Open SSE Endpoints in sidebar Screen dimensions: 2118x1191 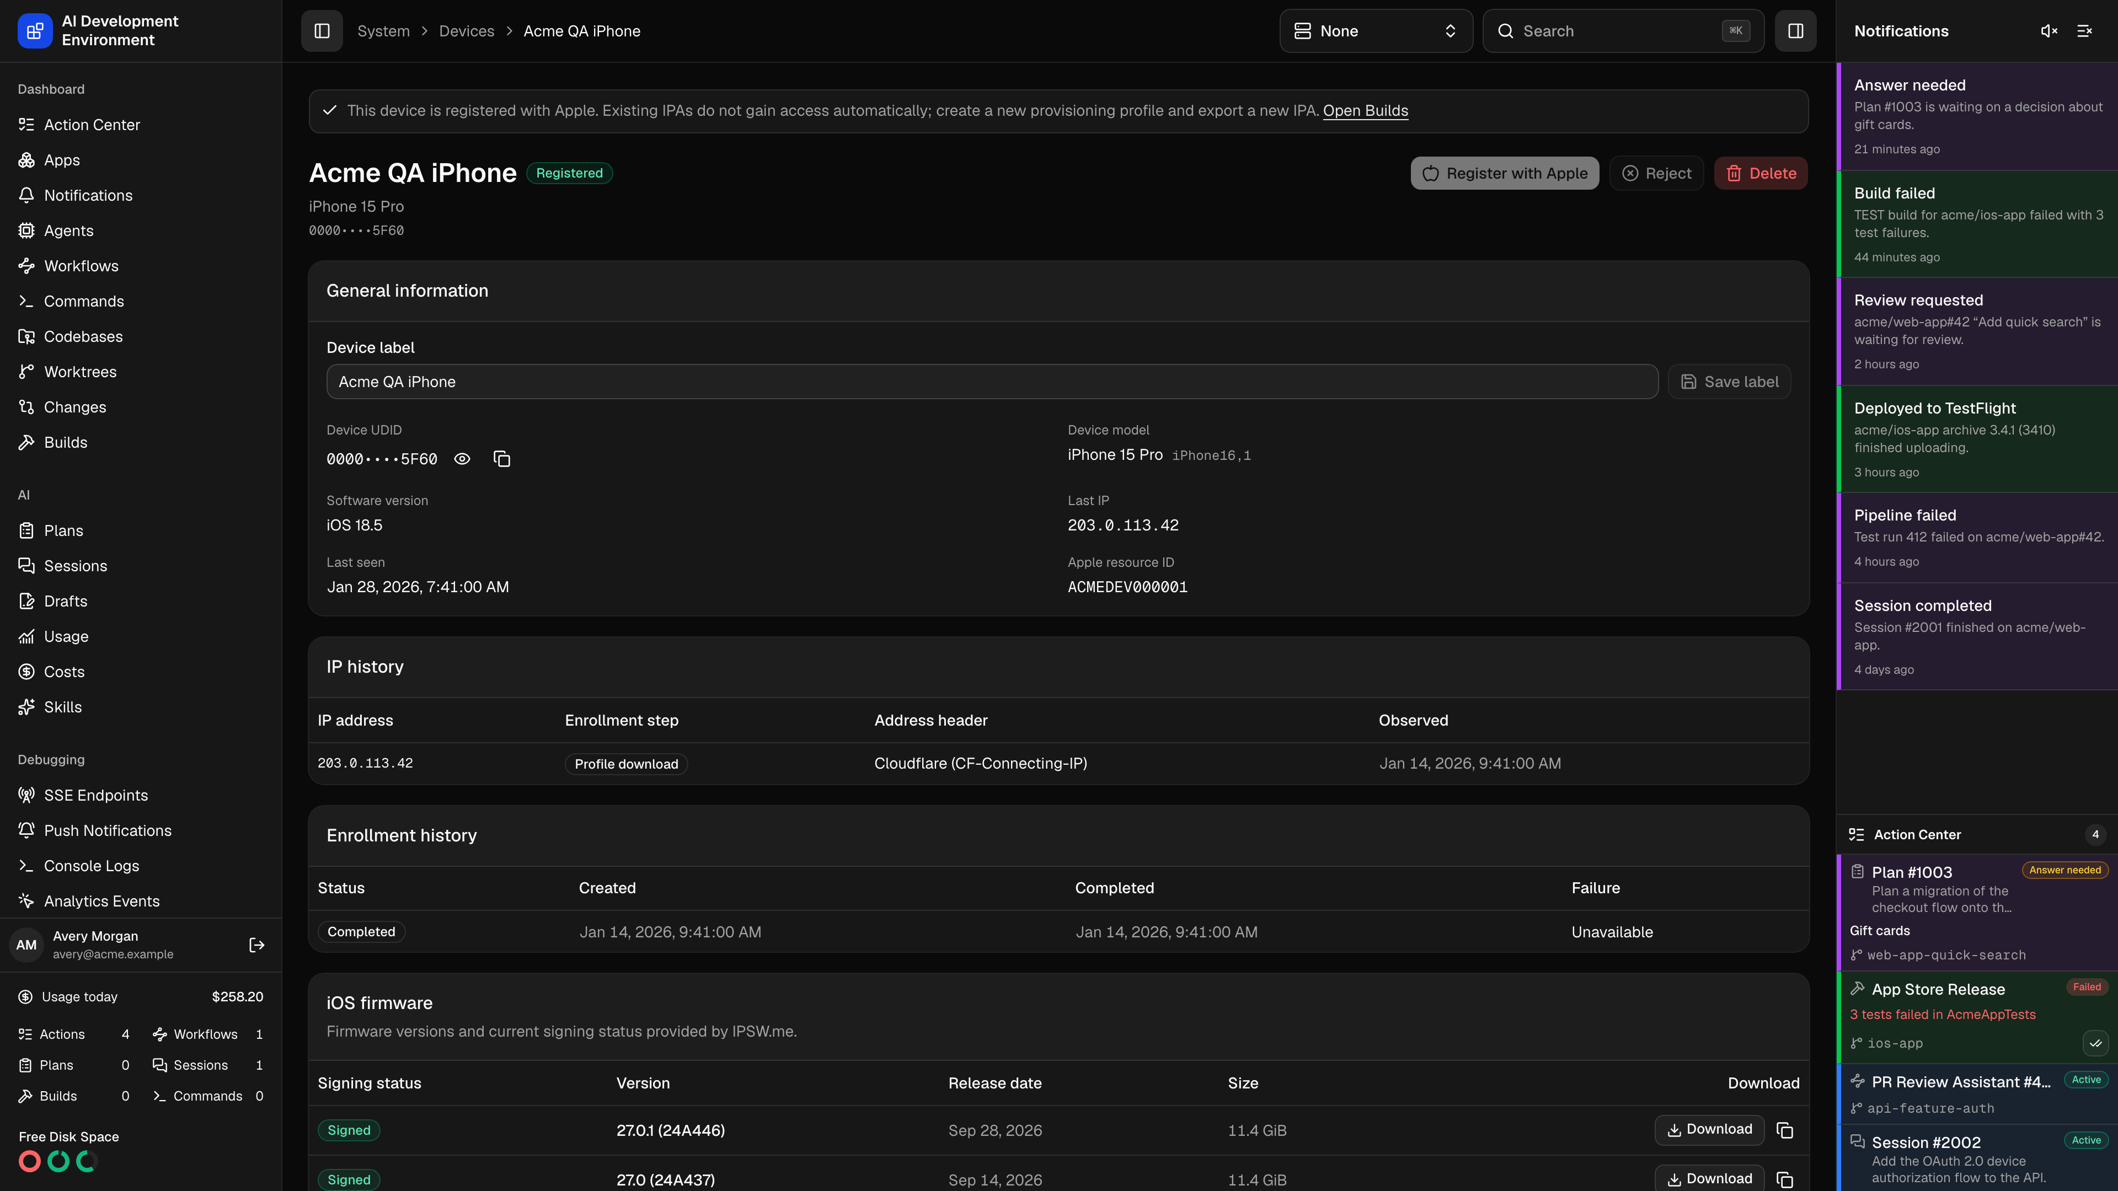point(141,795)
